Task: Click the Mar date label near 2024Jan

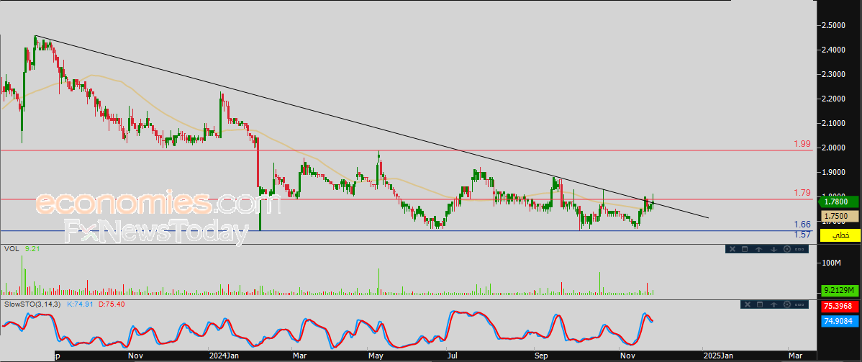Action: click(x=299, y=356)
